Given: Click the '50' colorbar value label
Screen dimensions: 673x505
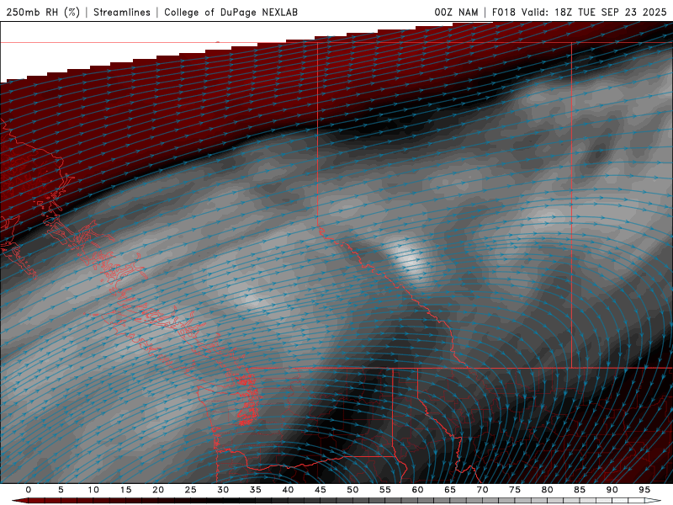Looking at the screenshot, I should pos(352,490).
